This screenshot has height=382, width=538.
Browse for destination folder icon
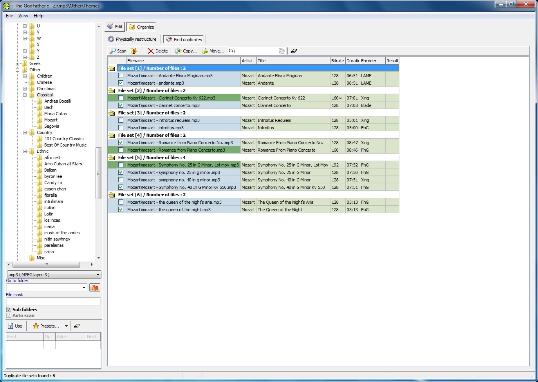(282, 51)
